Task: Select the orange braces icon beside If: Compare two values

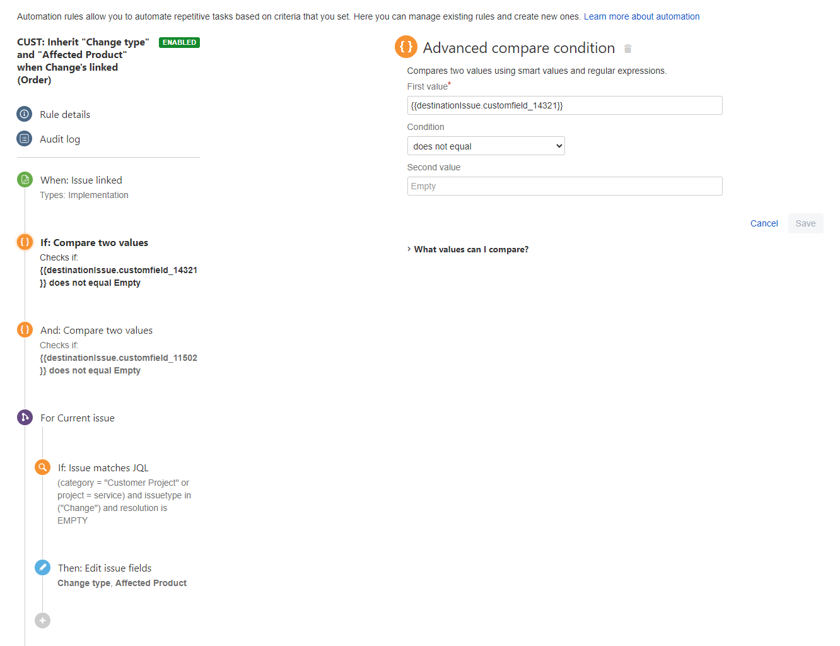Action: tap(24, 242)
